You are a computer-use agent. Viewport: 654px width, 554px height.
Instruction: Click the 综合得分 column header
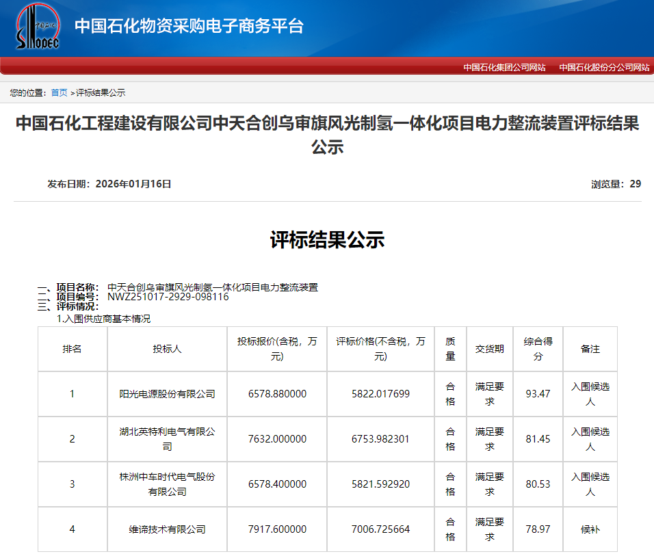[x=538, y=349]
